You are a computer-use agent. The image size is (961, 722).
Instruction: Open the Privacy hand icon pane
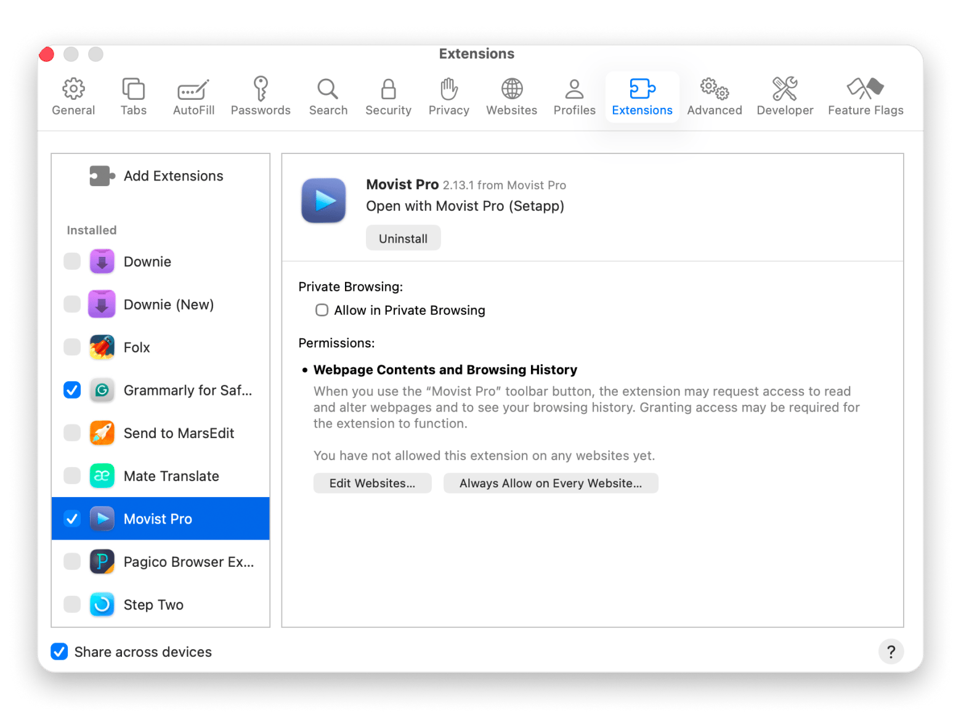pos(448,89)
